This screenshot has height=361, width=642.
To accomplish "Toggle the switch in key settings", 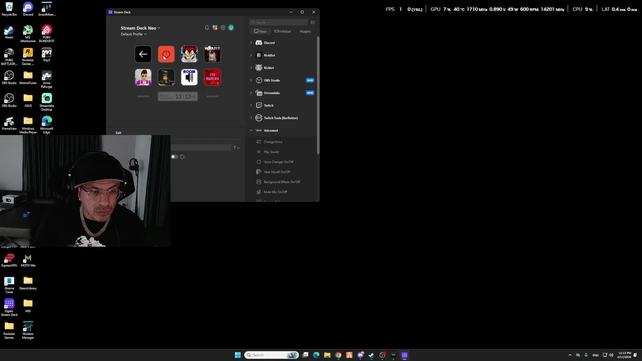I will point(174,156).
